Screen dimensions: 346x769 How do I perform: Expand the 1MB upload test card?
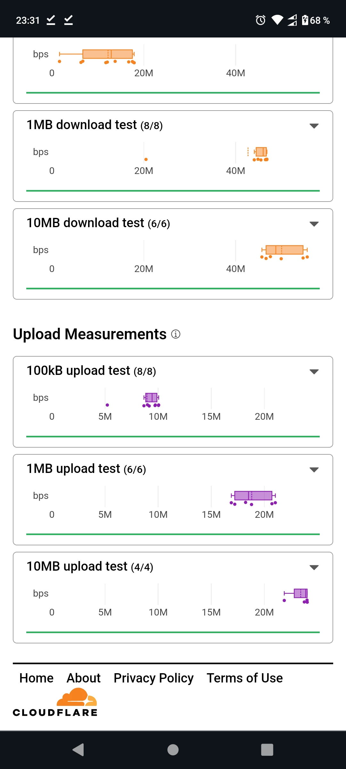click(314, 469)
